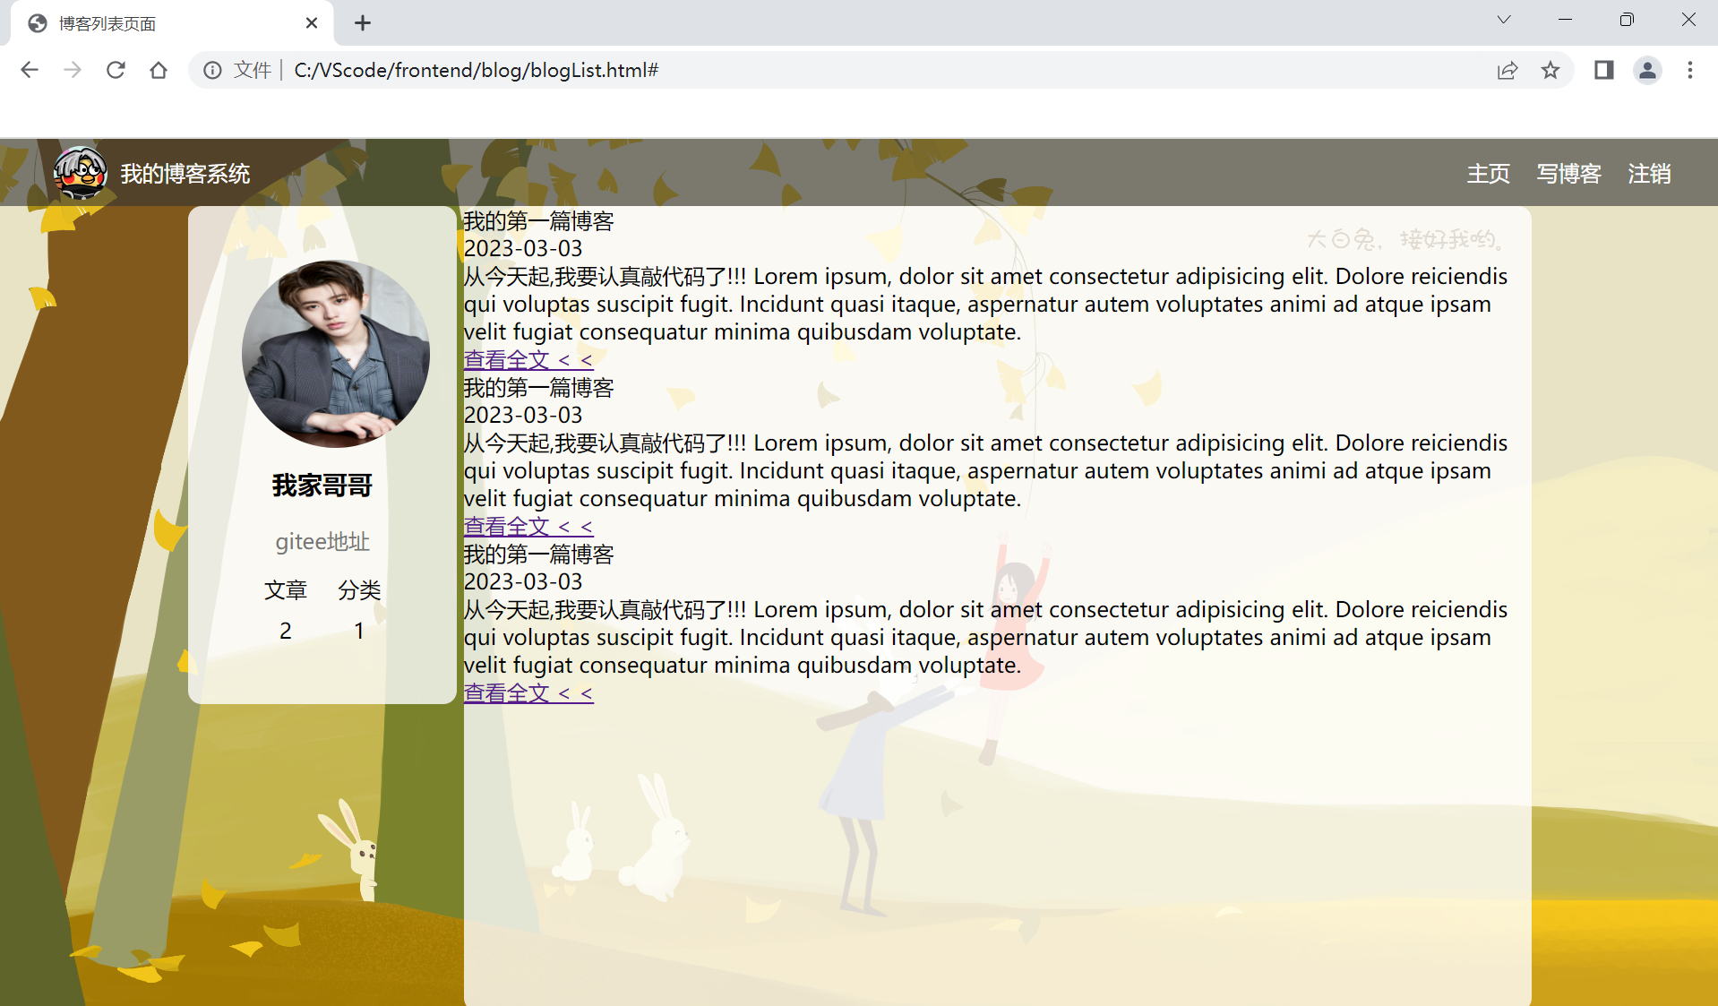Viewport: 1718px width, 1006px height.
Task: Click category count 1 in profile card
Action: (x=359, y=631)
